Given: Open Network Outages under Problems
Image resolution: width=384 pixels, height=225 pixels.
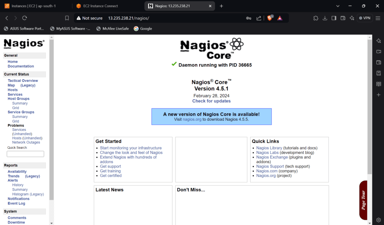Looking at the screenshot, I should (26, 142).
